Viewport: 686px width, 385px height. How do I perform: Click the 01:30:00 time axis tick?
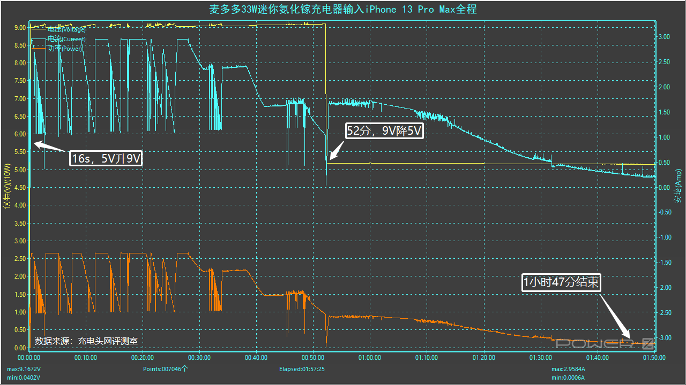click(540, 358)
